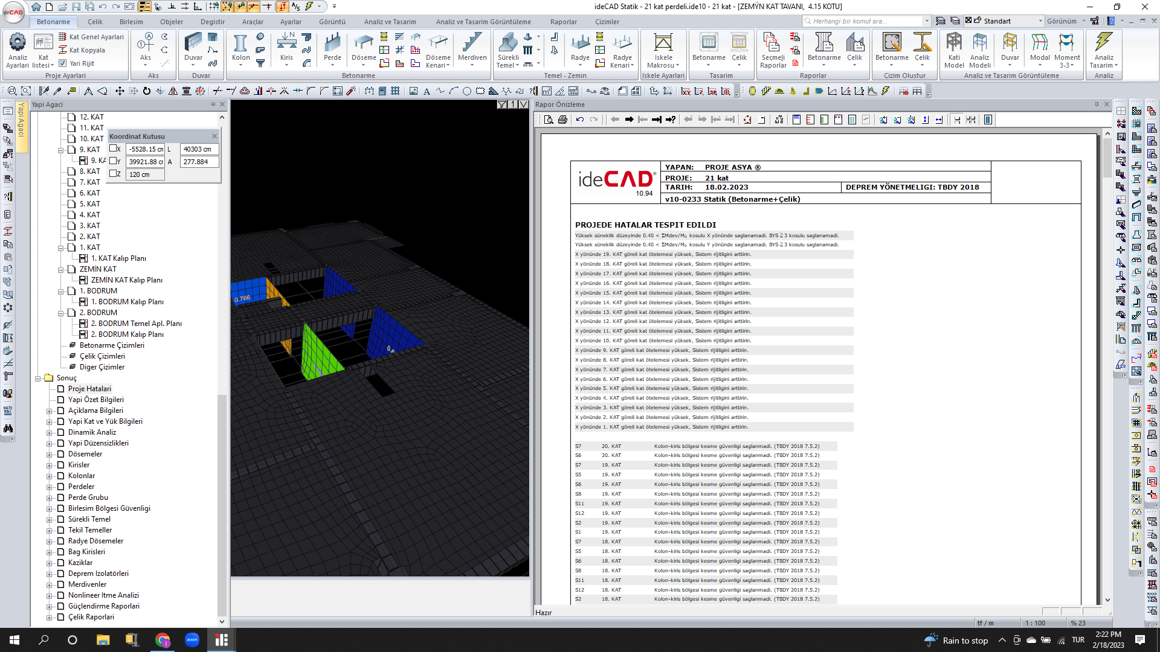Toggle X lock checkbox in Koordinat Kutusu
The image size is (1160, 652).
click(113, 149)
